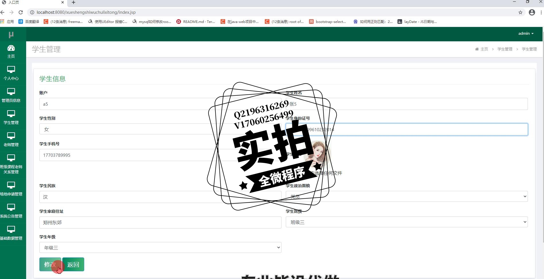Viewport: 544px width, 279px height.
Task: Open the bootstrap-select bookmark
Action: (327, 22)
